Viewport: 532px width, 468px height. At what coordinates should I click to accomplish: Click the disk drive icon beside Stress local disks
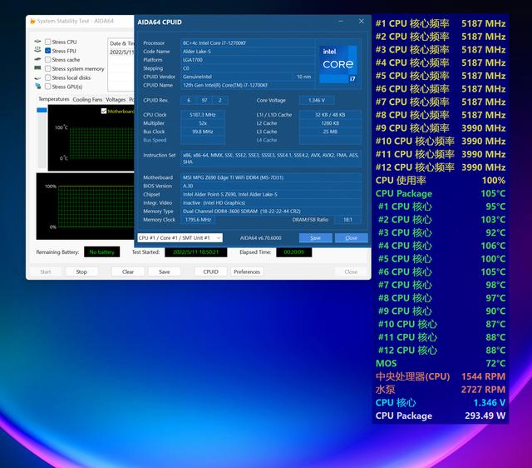click(37, 77)
